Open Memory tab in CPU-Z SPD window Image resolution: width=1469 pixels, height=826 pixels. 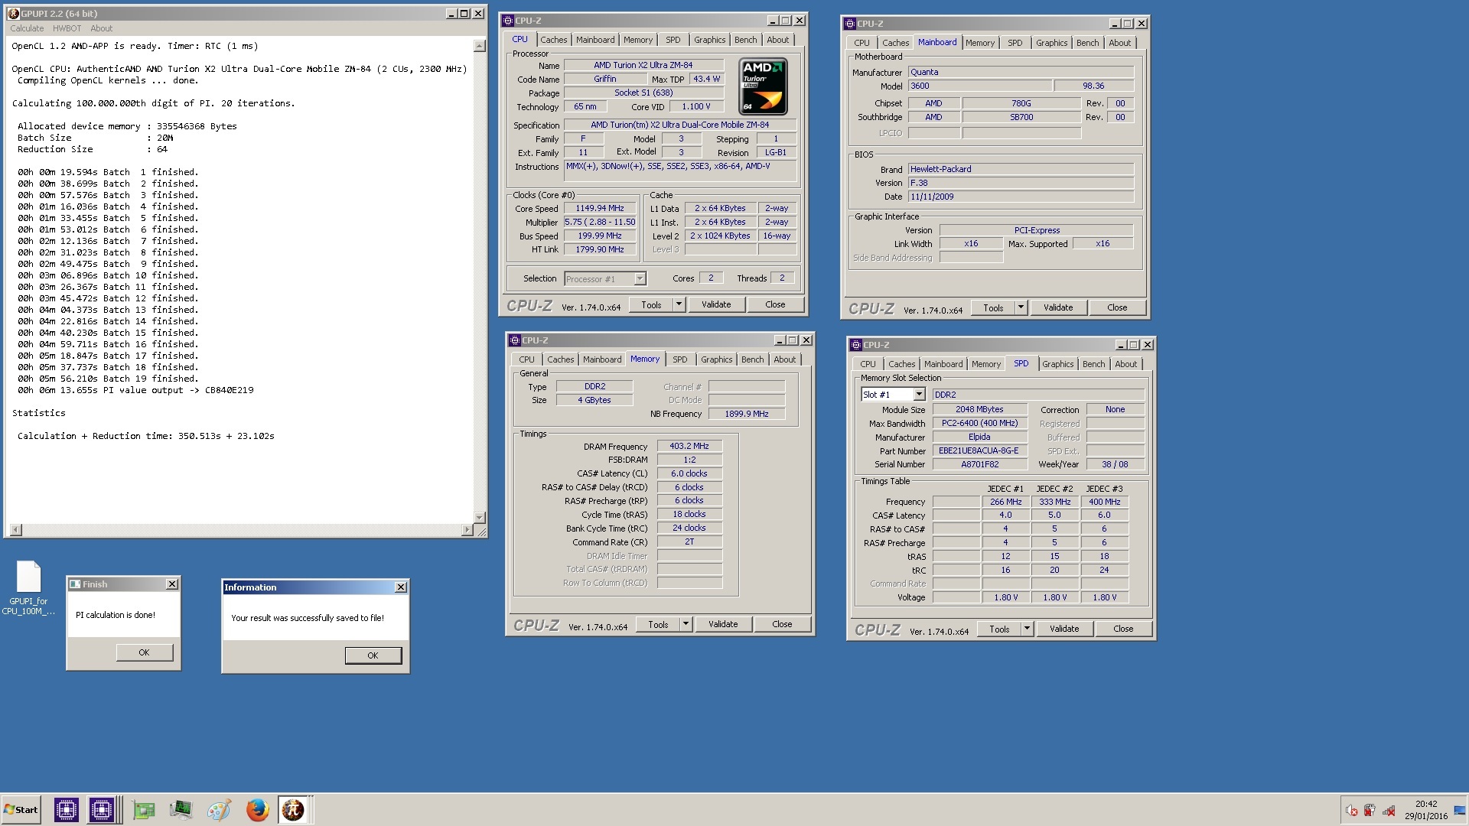pyautogui.click(x=985, y=364)
